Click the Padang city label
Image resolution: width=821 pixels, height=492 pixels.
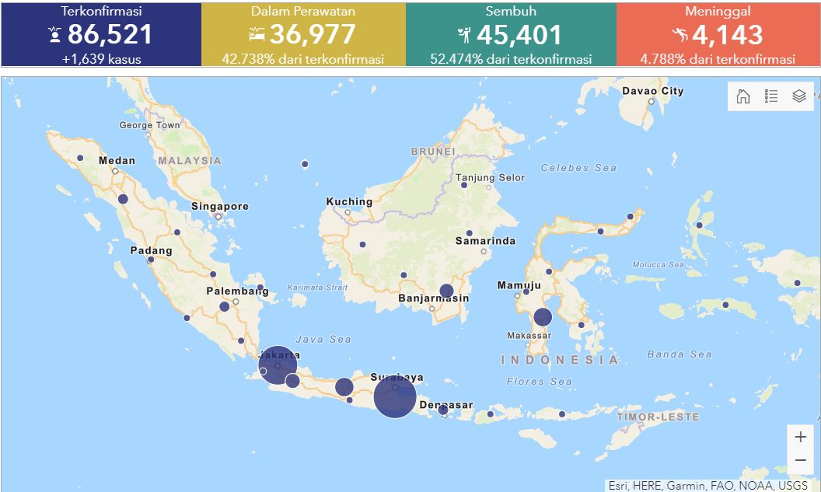(152, 251)
